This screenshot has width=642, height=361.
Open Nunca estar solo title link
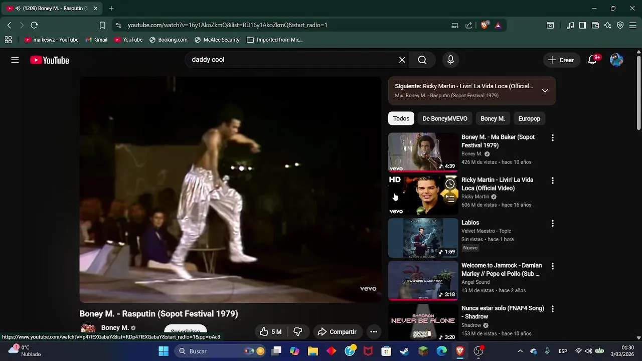503,312
